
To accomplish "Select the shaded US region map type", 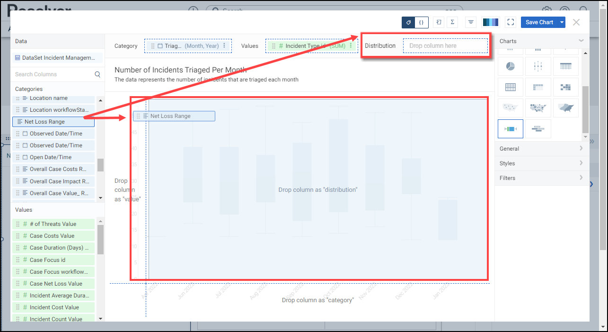I will [566, 108].
